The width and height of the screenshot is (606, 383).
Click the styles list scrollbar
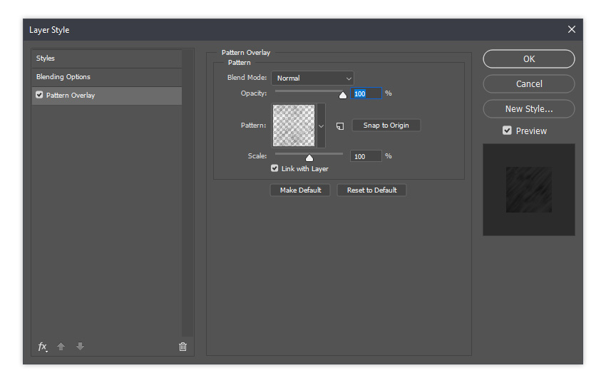pos(188,193)
